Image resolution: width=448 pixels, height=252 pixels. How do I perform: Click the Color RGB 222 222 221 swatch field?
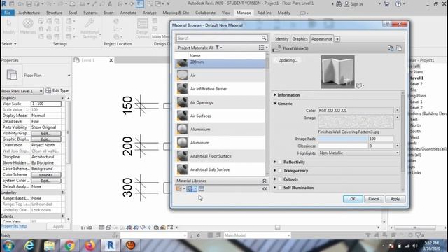point(356,111)
